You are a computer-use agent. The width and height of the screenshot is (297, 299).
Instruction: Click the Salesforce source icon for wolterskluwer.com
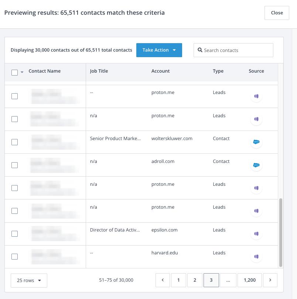256,142
